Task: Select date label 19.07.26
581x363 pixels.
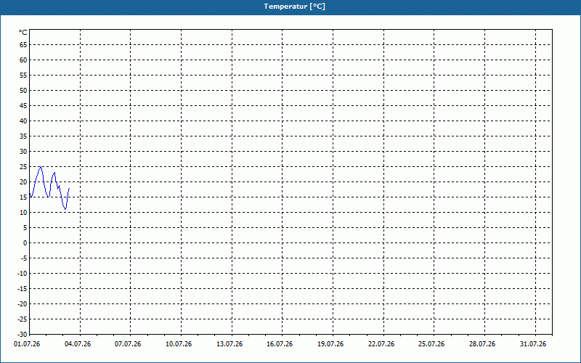Action: click(x=330, y=344)
